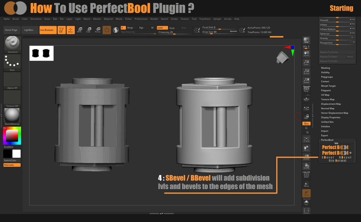The image size is (361, 222).
Task: Open the Zplugin menu
Action: tap(217, 19)
